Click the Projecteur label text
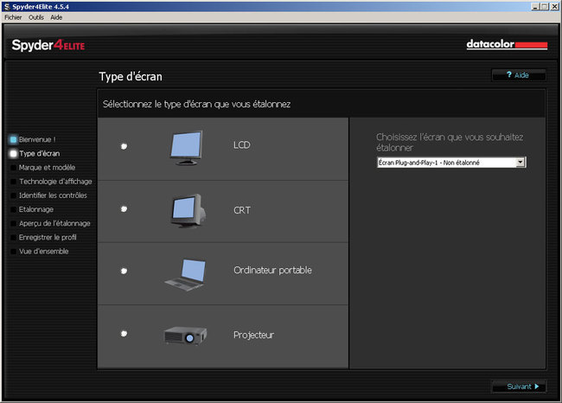Image resolution: width=562 pixels, height=403 pixels. (x=253, y=335)
